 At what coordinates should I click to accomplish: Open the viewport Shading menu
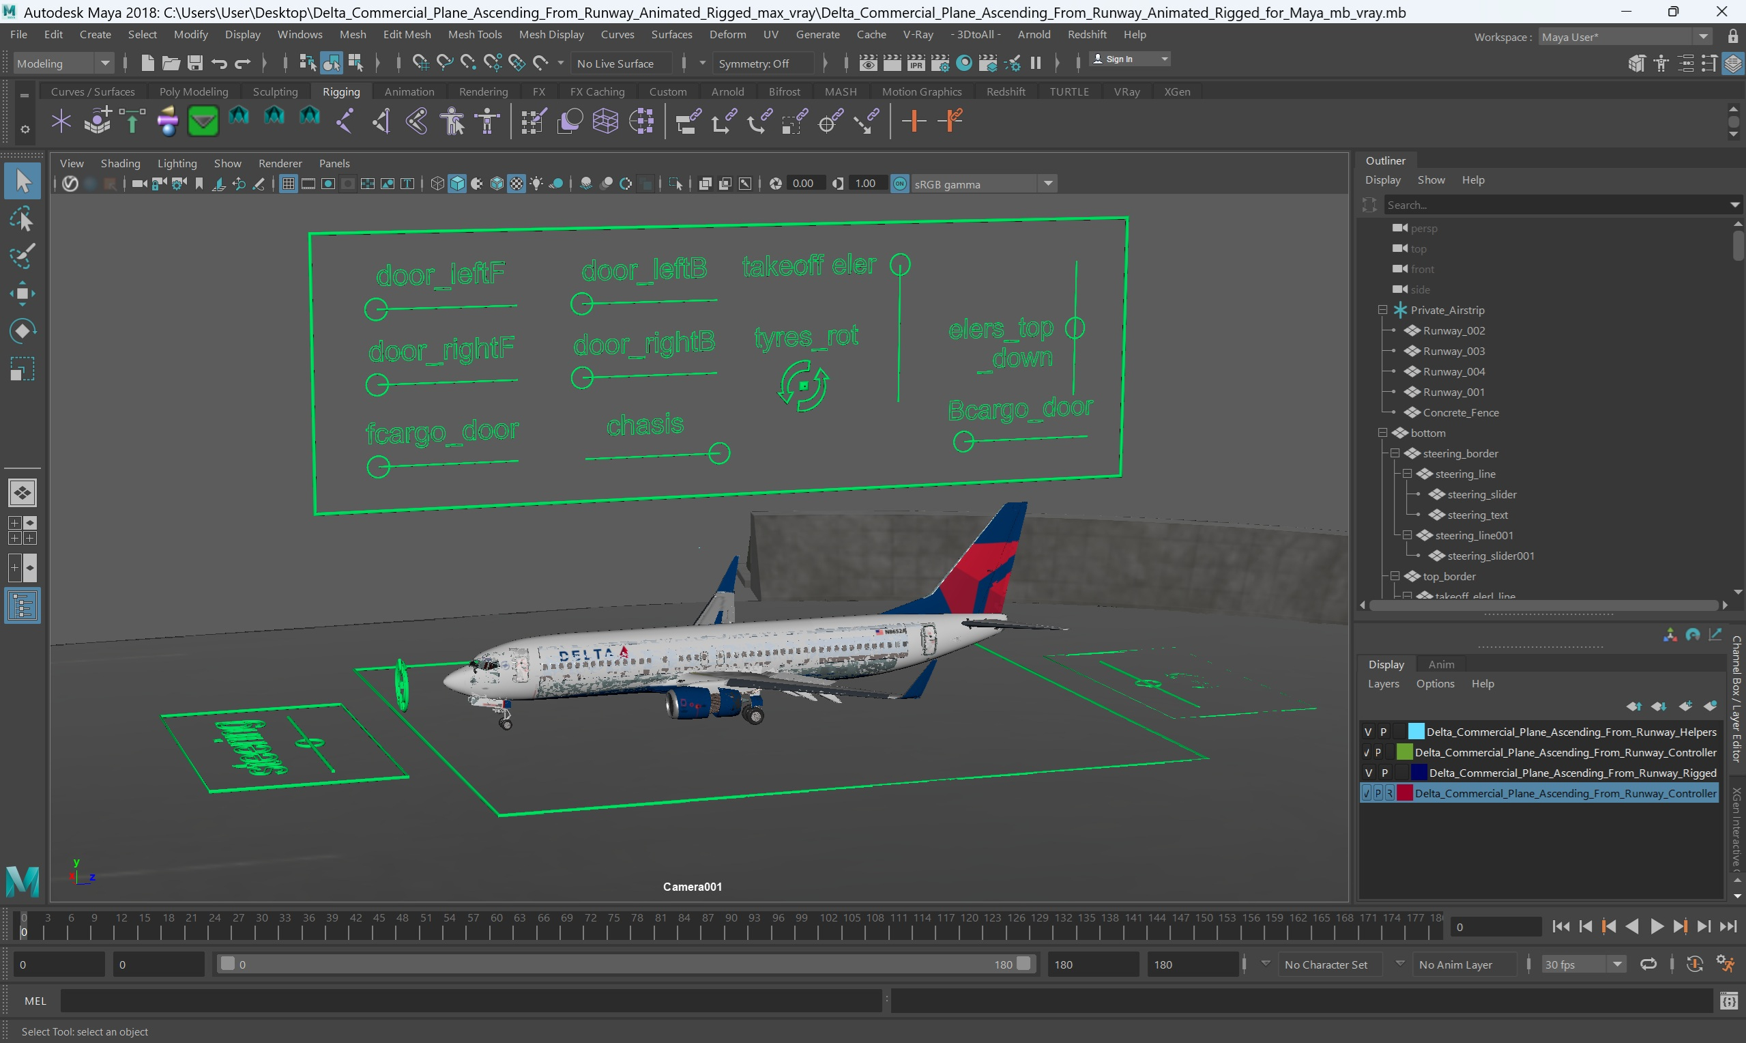(120, 163)
